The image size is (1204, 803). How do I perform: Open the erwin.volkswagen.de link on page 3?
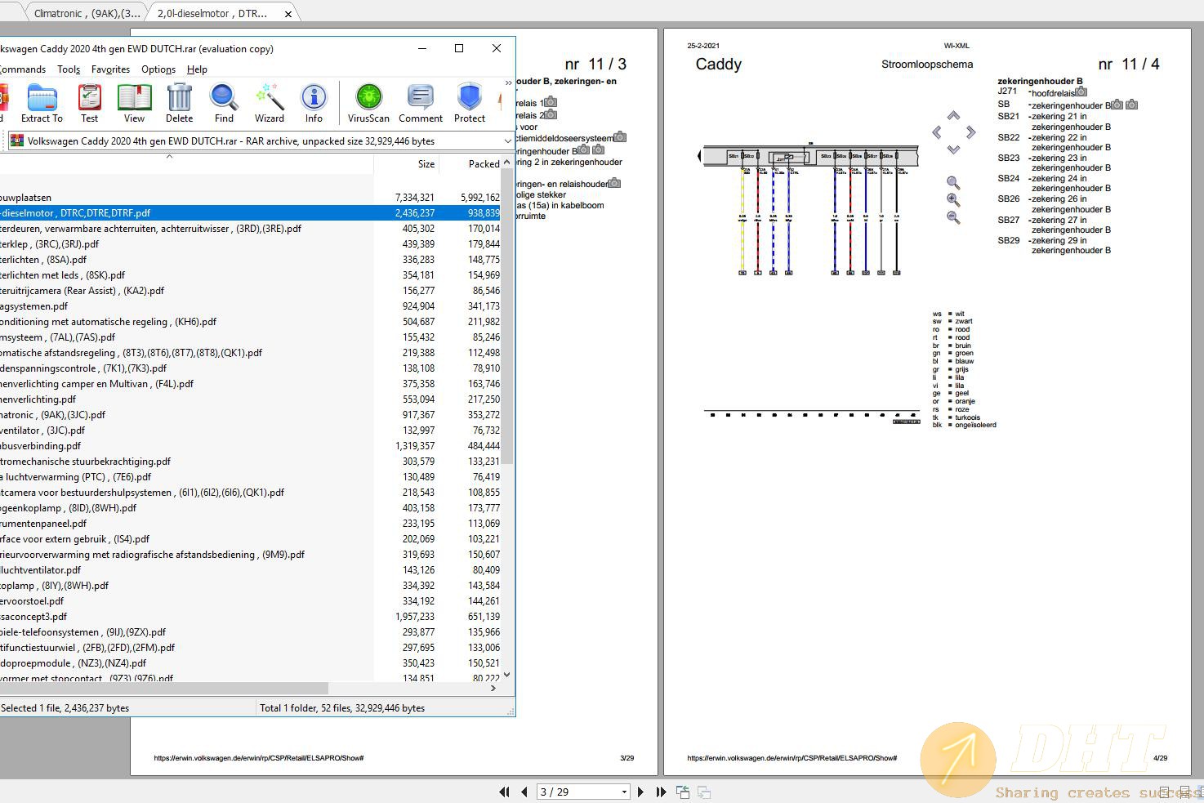click(259, 758)
